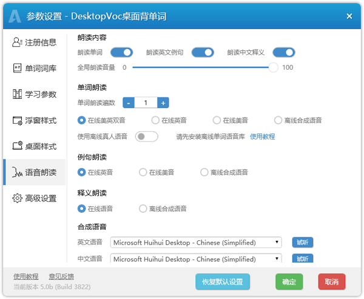The height and width of the screenshot is (299, 364).
Task: Click 试听 button for 英文语音
Action: pyautogui.click(x=303, y=243)
